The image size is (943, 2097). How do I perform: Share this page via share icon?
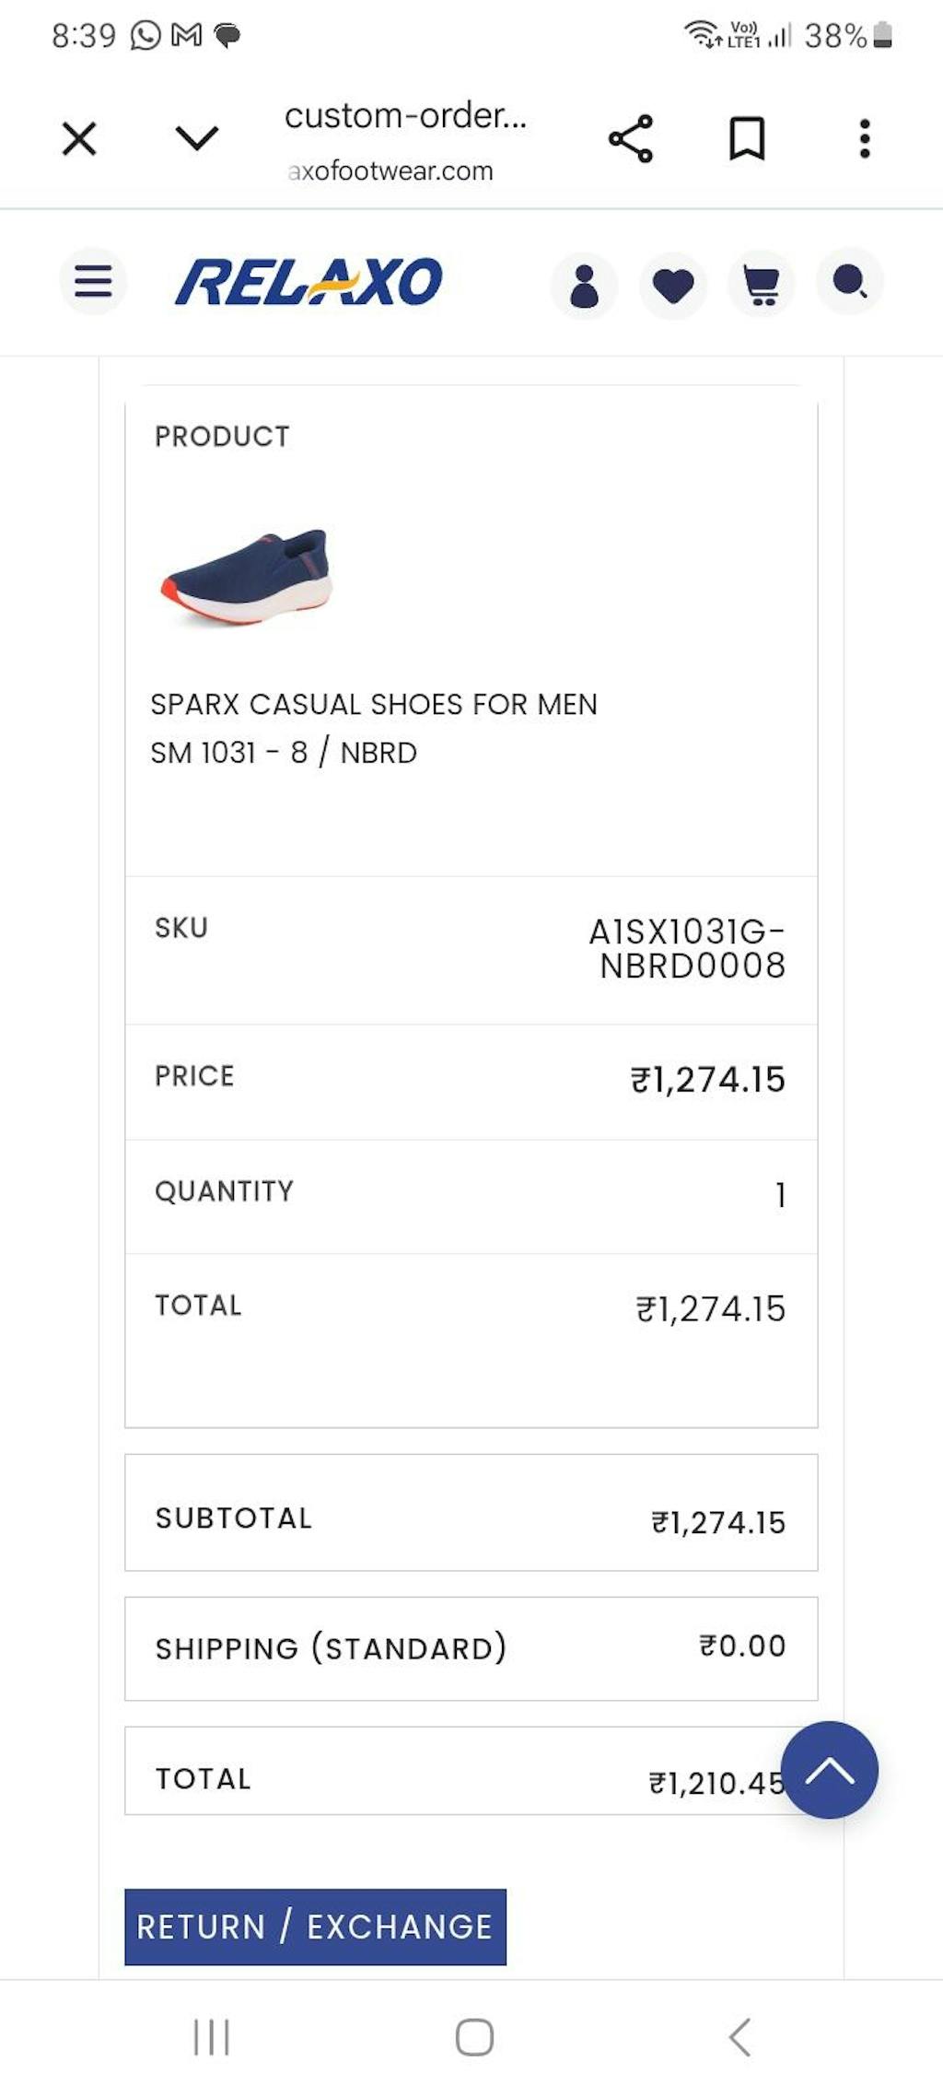coord(631,139)
